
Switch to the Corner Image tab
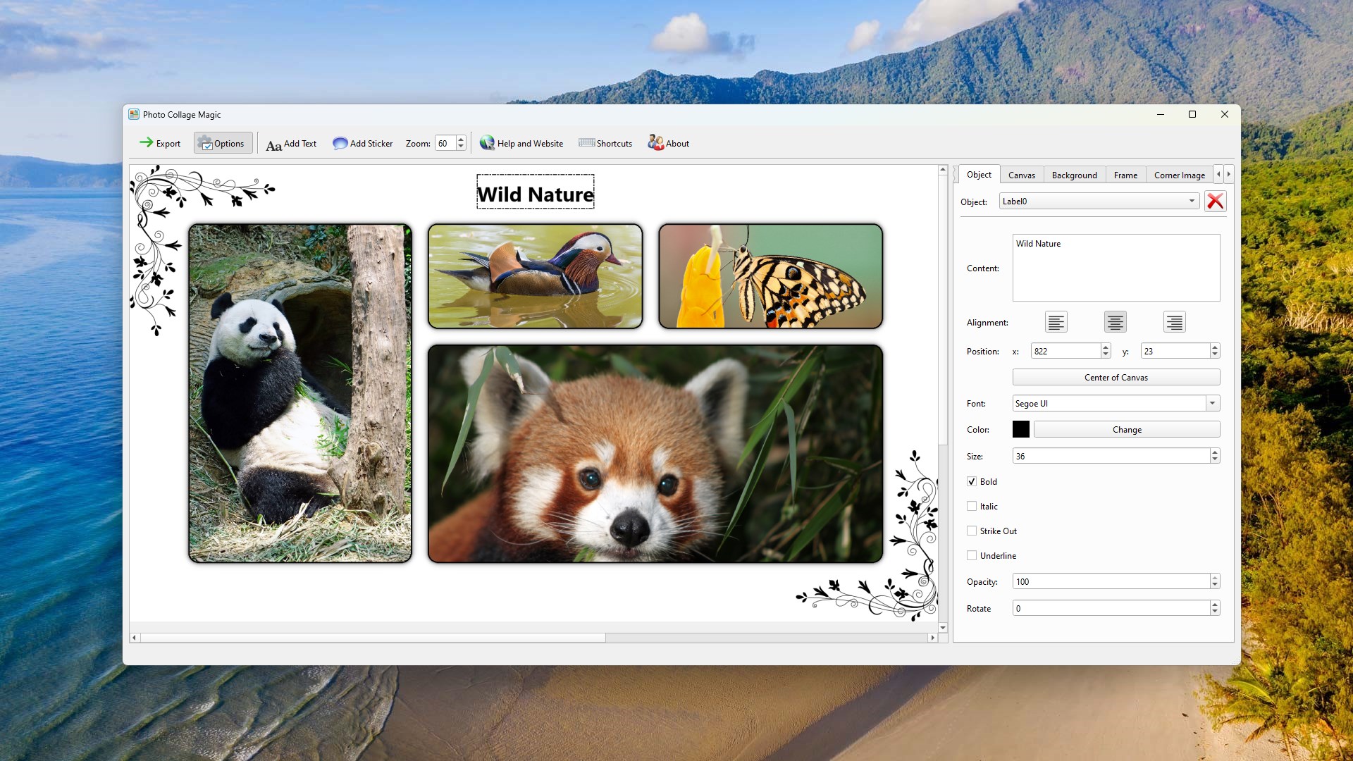click(1179, 175)
